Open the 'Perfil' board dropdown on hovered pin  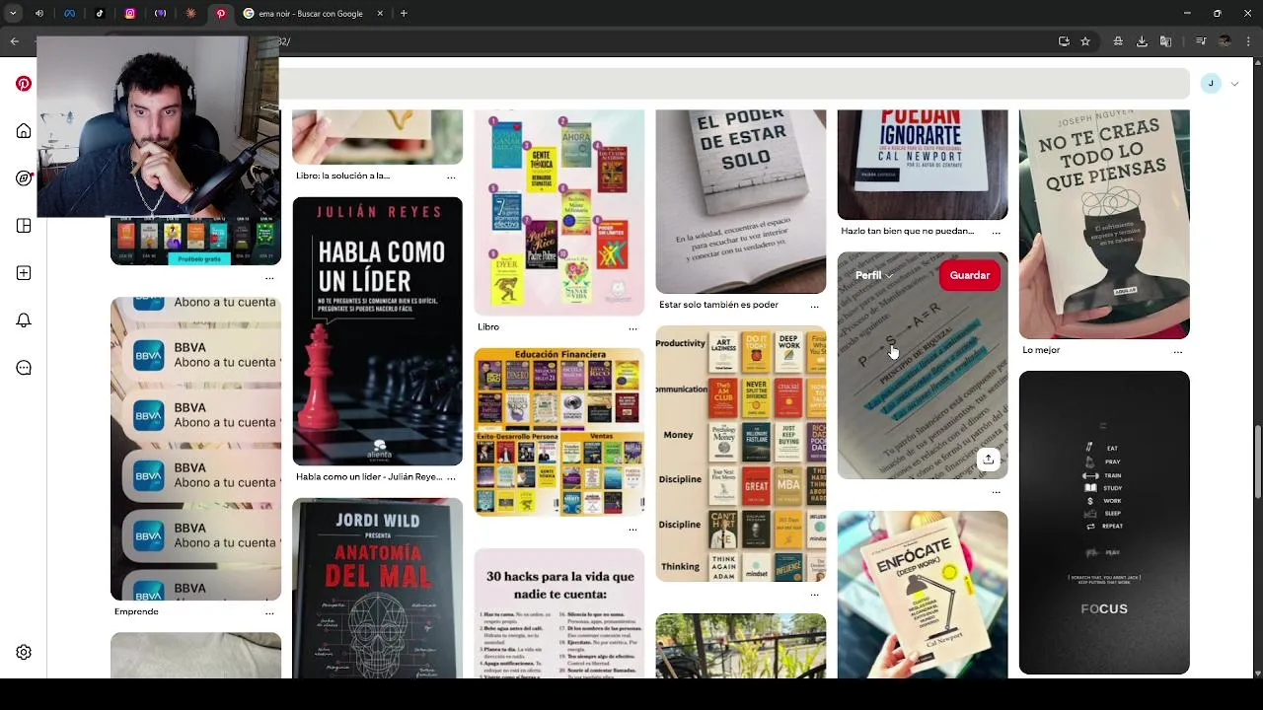[873, 275]
